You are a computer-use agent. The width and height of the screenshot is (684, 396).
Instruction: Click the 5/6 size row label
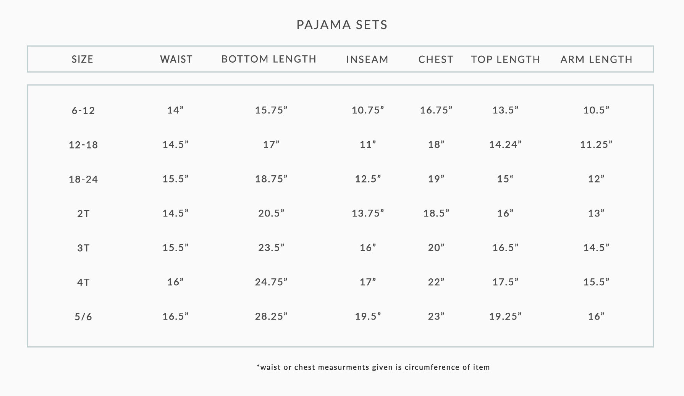click(83, 317)
